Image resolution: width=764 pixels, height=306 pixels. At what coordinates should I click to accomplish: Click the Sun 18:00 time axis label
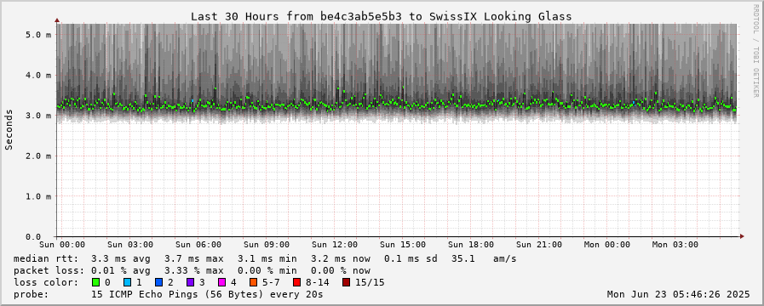pos(471,245)
